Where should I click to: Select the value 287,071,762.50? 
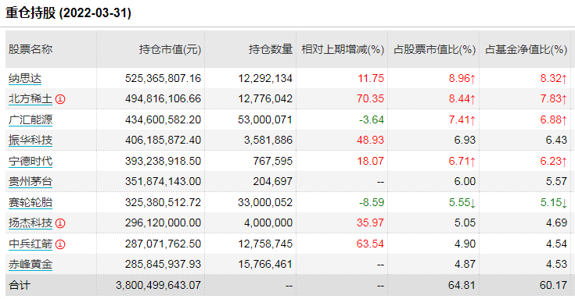[x=164, y=244]
